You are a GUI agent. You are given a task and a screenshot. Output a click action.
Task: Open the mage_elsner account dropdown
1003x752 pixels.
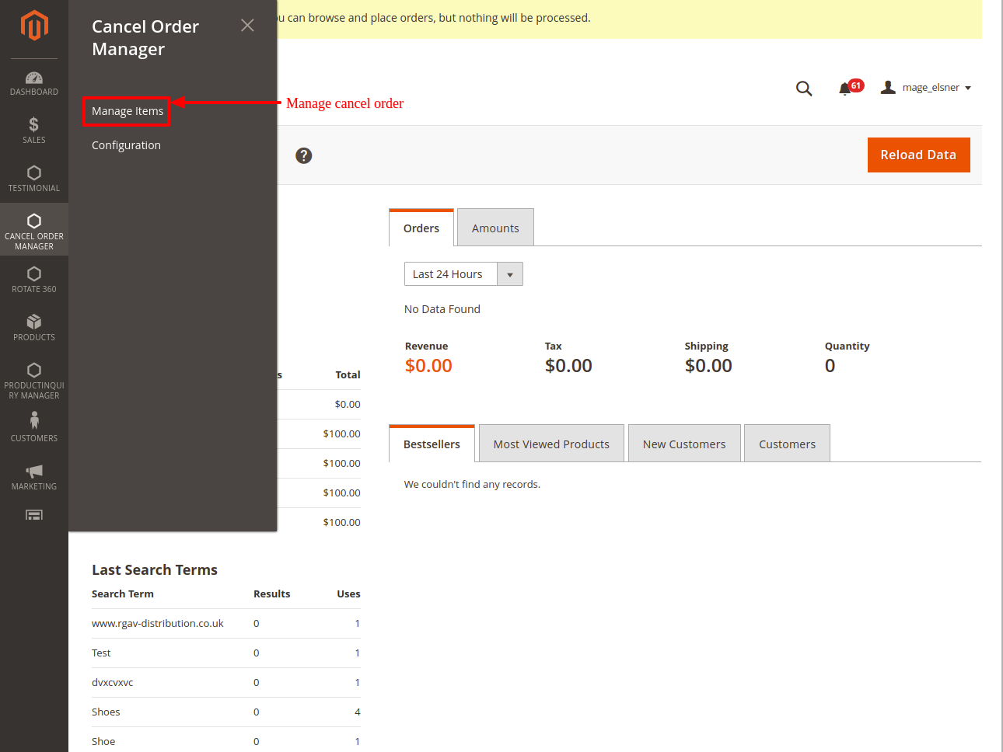tap(927, 88)
